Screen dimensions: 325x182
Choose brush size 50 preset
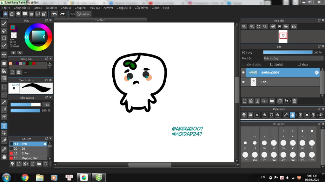[302, 144]
